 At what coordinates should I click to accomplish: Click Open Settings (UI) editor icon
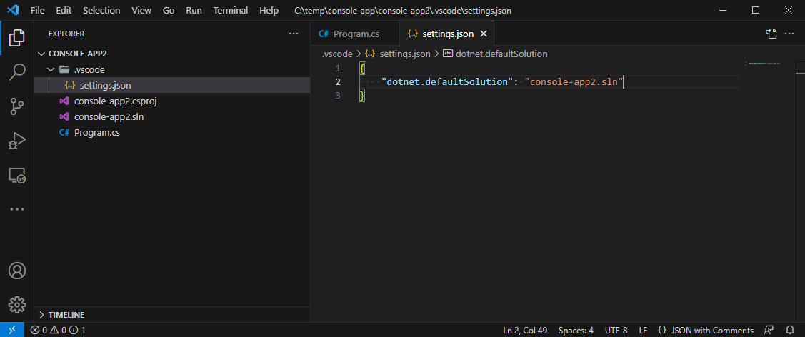(x=771, y=34)
